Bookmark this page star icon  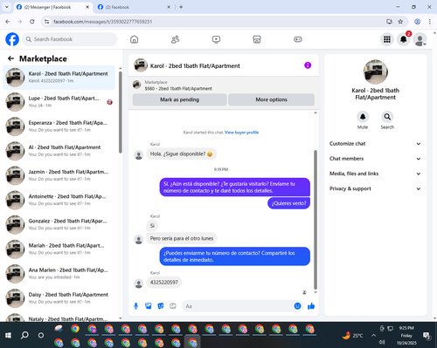[400, 22]
